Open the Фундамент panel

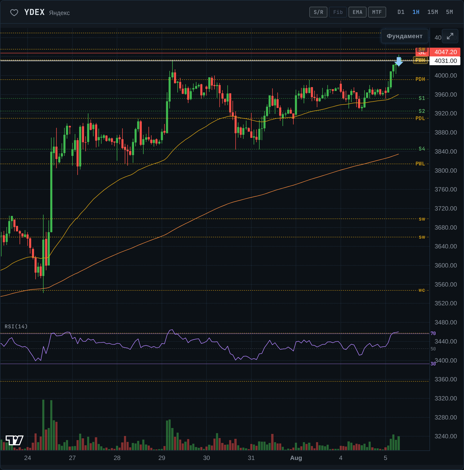pos(405,36)
